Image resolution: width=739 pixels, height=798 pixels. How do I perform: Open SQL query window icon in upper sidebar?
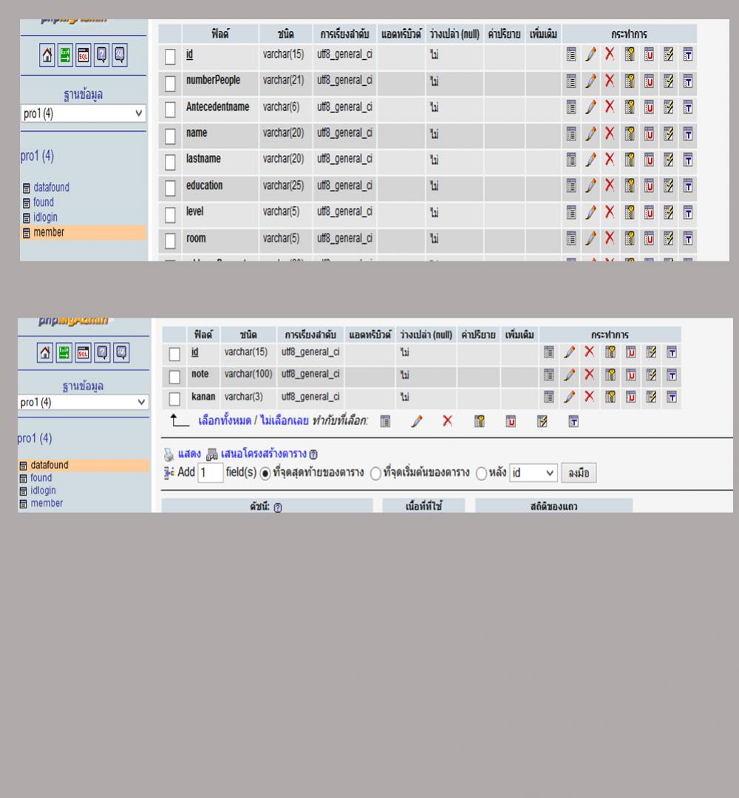pos(84,55)
